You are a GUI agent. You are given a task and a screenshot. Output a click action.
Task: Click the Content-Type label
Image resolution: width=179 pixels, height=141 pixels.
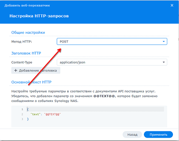22,62
